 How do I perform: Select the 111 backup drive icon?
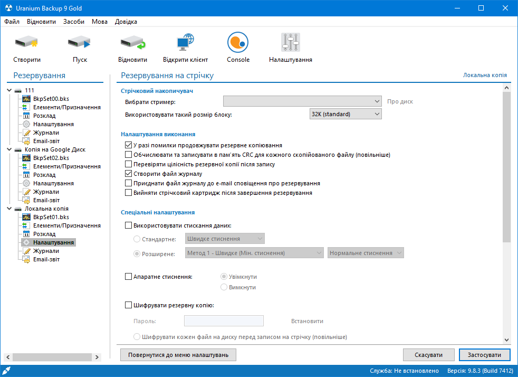18,91
